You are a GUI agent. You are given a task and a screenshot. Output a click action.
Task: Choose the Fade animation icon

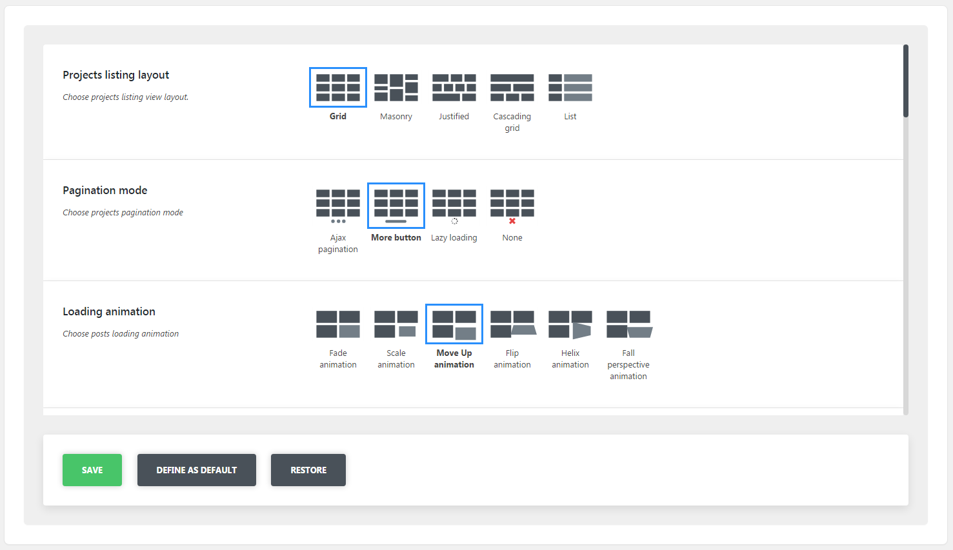338,324
